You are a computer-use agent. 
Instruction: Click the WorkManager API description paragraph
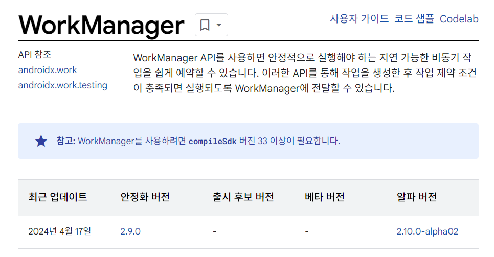(x=305, y=73)
